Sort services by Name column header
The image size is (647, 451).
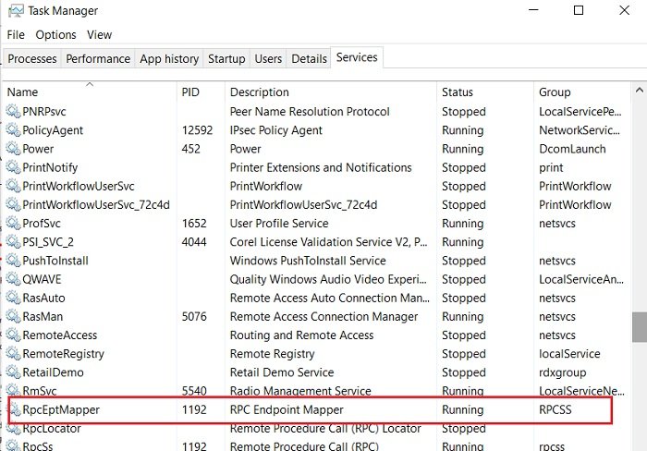click(x=22, y=92)
